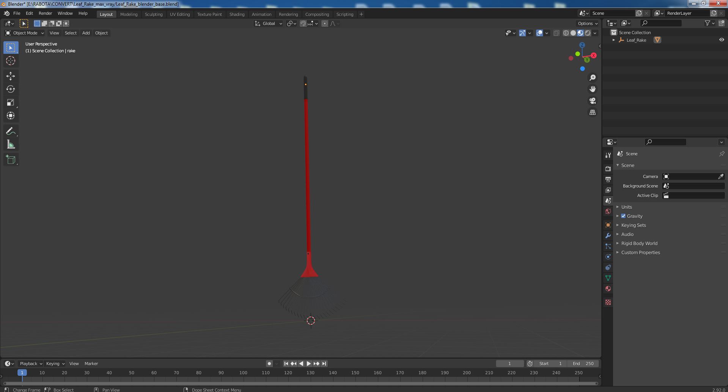The image size is (728, 392).
Task: Switch to rendered viewport shading
Action: pyautogui.click(x=588, y=33)
